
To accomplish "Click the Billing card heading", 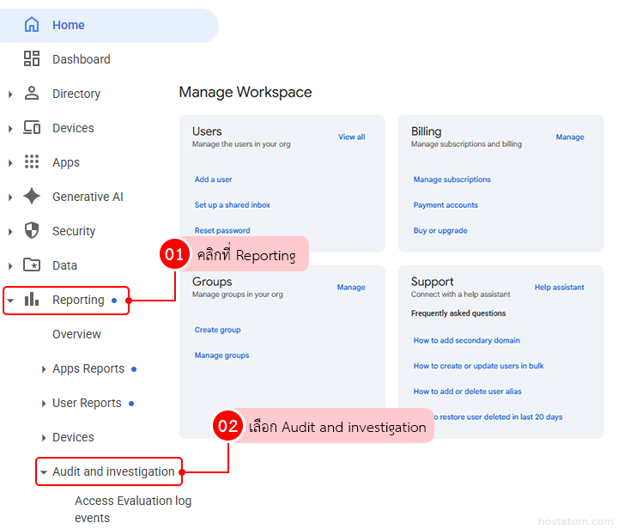I will point(426,131).
